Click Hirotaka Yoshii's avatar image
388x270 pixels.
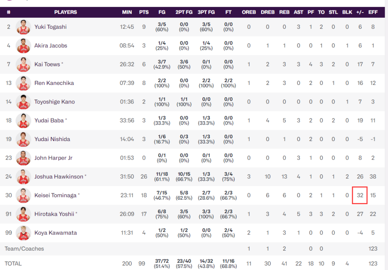pyautogui.click(x=23, y=214)
